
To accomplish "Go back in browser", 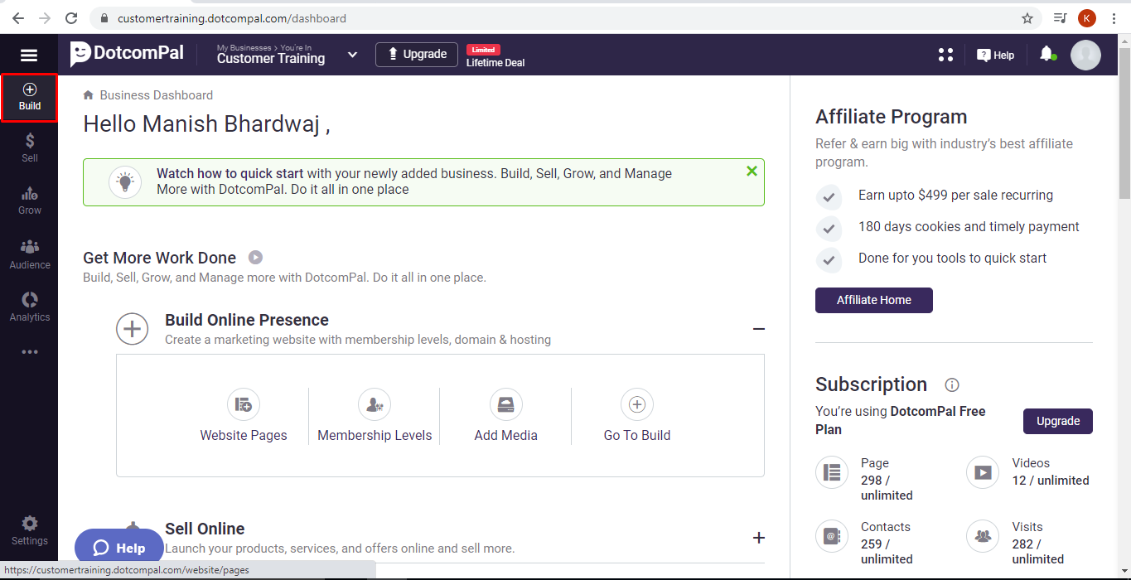I will pyautogui.click(x=18, y=18).
